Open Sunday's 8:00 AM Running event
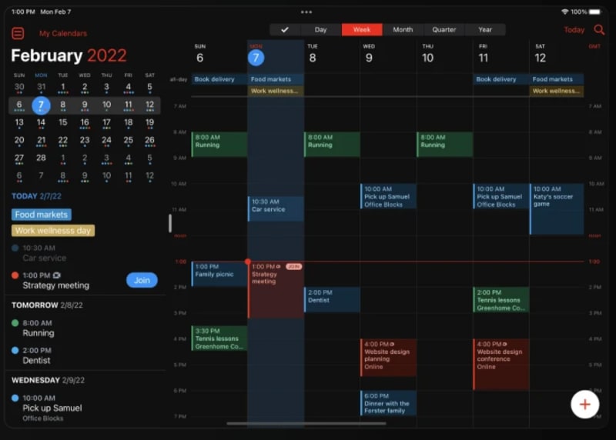Screen dimensions: 616x440 (x=219, y=145)
